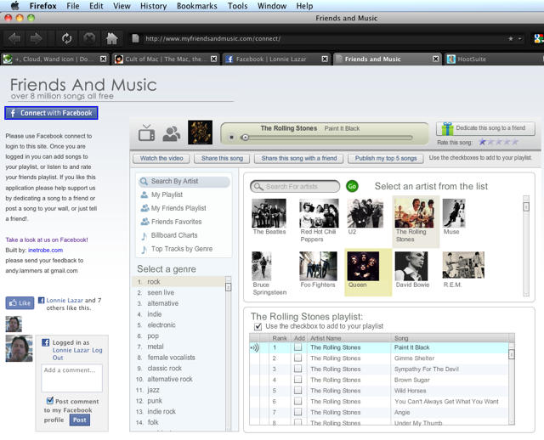544x440 pixels.
Task: Click the TV video icon in player
Action: pos(146,133)
